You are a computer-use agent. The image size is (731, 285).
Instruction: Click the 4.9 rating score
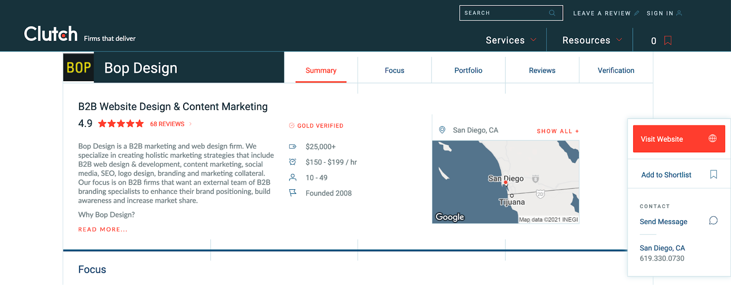coord(85,124)
